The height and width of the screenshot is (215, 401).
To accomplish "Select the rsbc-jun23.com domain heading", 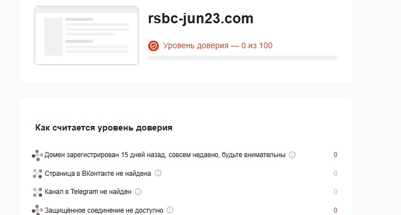I will click(x=201, y=19).
